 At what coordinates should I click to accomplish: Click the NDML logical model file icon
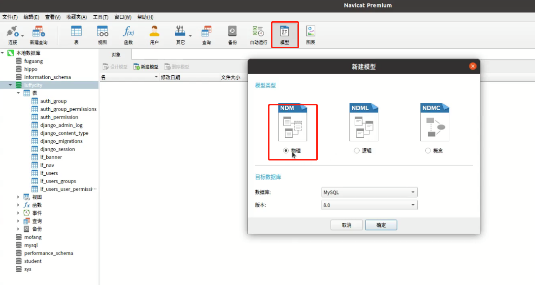[364, 122]
